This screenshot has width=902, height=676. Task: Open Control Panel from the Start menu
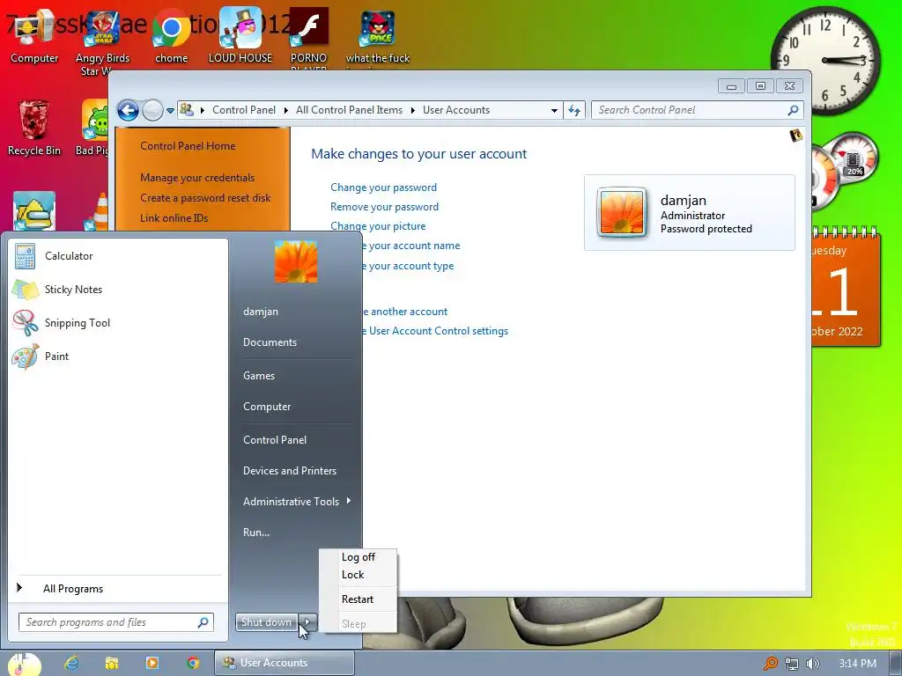pyautogui.click(x=275, y=440)
